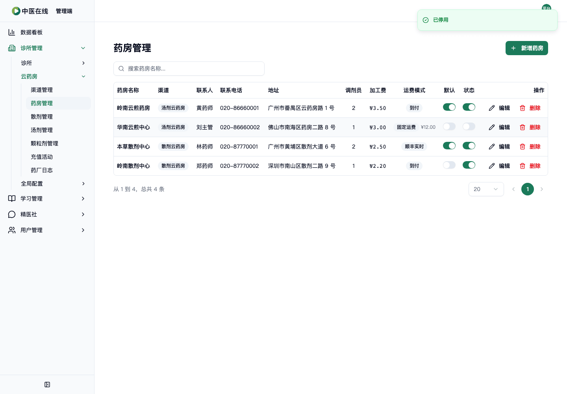Click 顺丰实时 shipping mode tag

click(414, 147)
